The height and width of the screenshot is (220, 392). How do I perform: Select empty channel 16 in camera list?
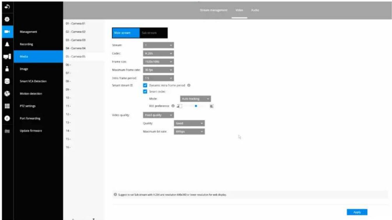point(84,147)
